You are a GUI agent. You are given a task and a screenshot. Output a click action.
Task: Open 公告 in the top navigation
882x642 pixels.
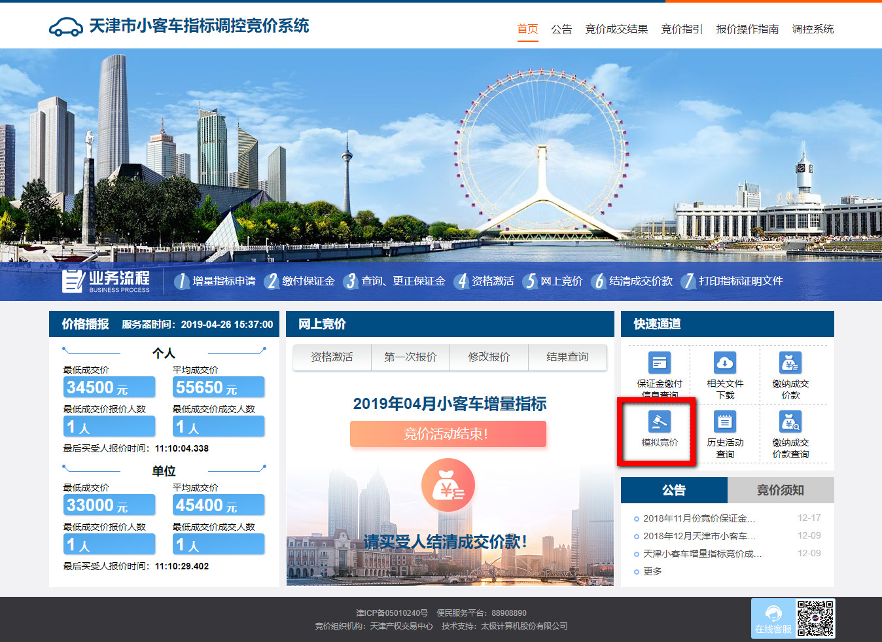pos(561,29)
